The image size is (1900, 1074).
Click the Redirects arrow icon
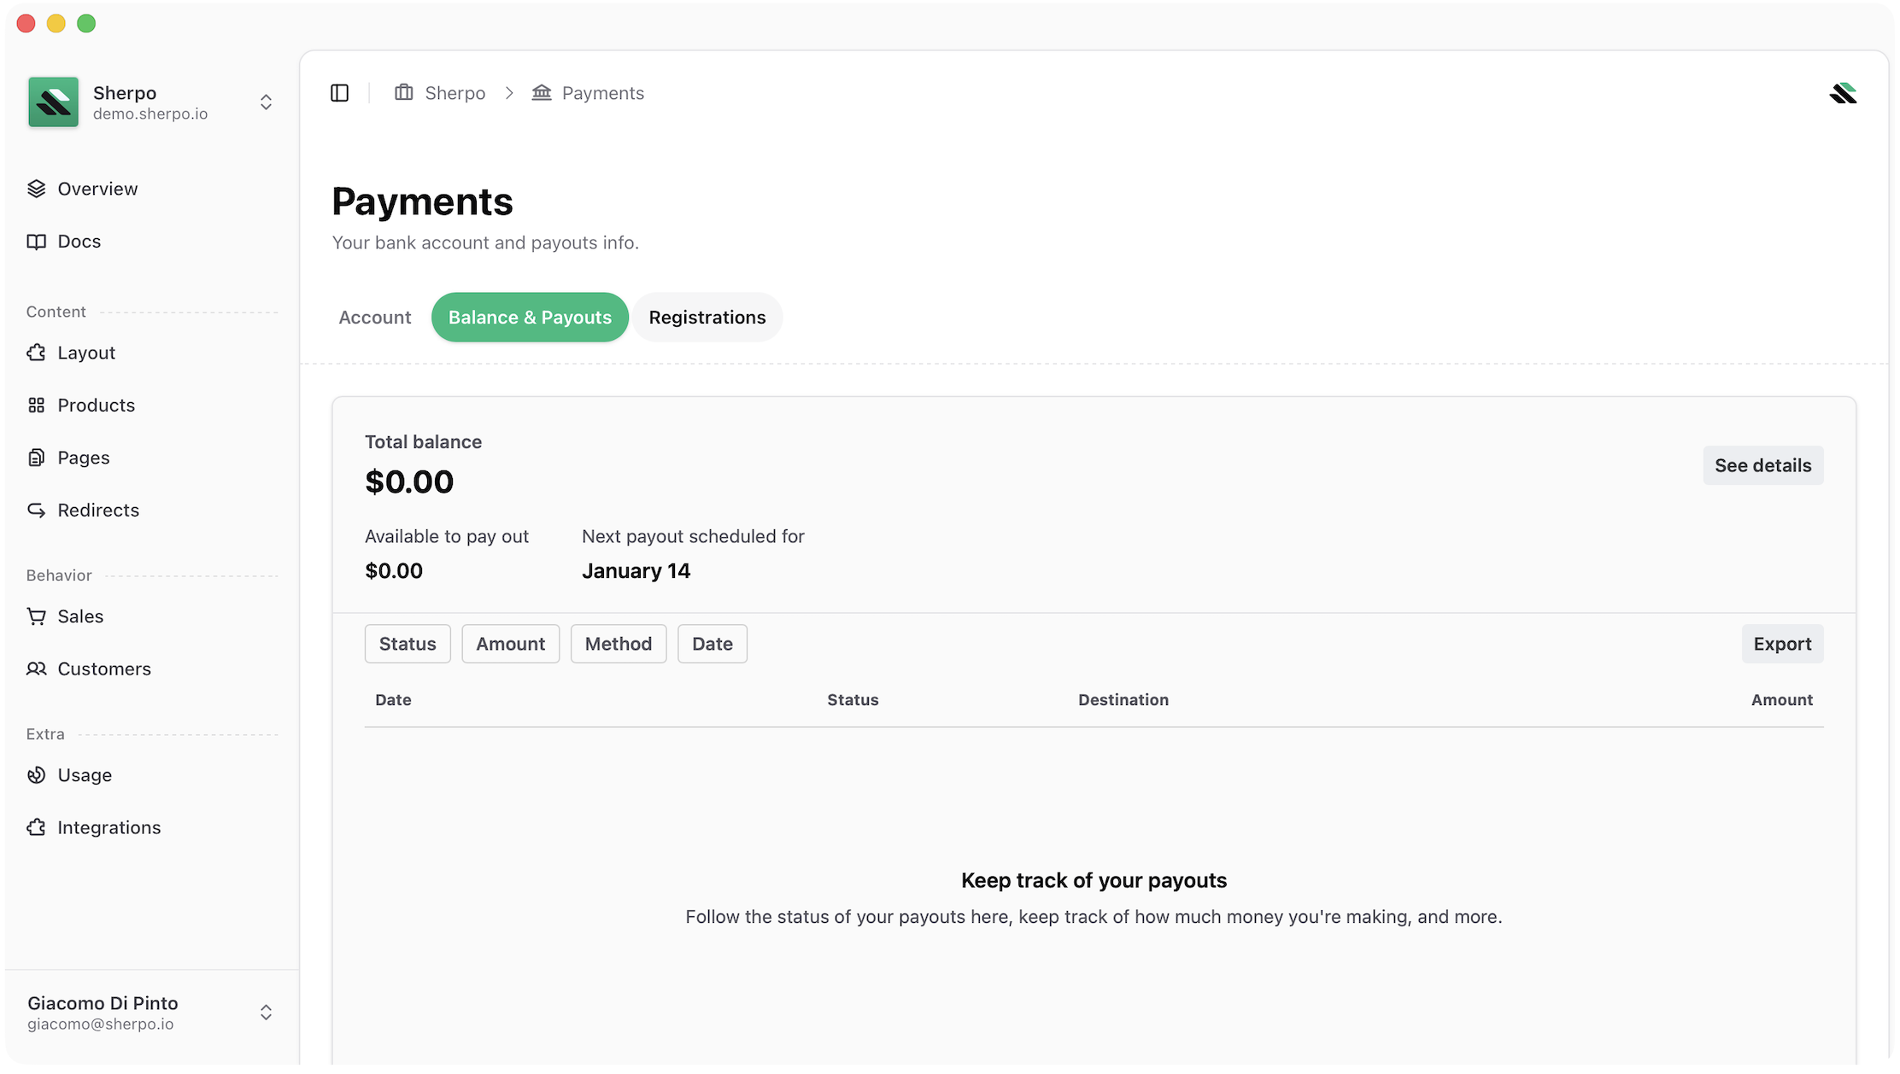click(36, 511)
